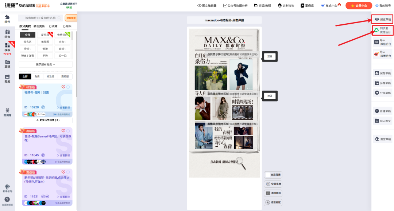Select 拍一拍 category filter tag
The width and height of the screenshot is (394, 211).
[62, 56]
